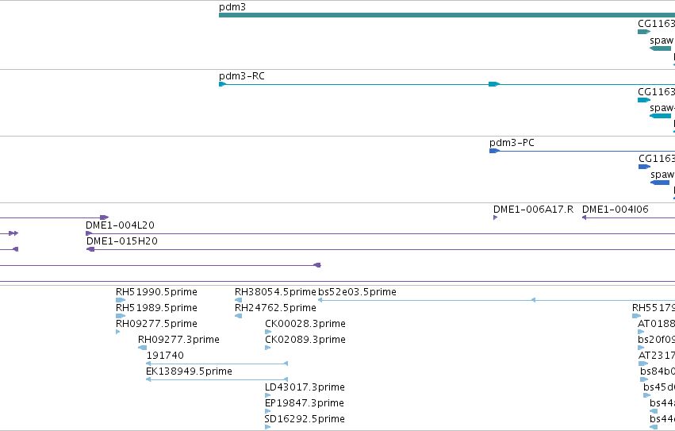Select RH38054.5prime EST label

tap(275, 292)
